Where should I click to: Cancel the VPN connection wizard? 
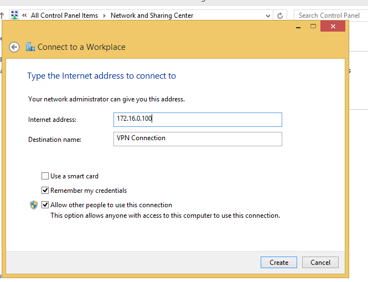[x=320, y=262]
